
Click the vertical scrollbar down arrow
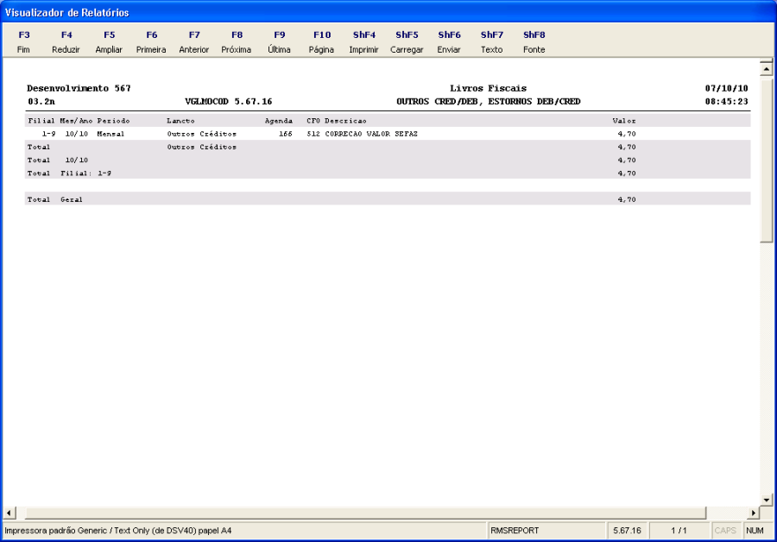766,500
